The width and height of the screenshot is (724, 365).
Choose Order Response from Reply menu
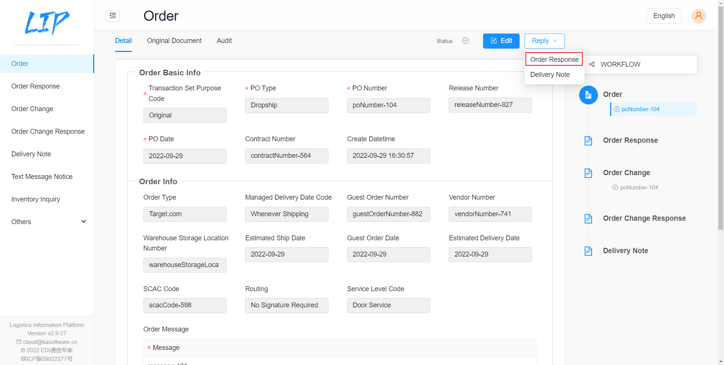[x=554, y=60]
